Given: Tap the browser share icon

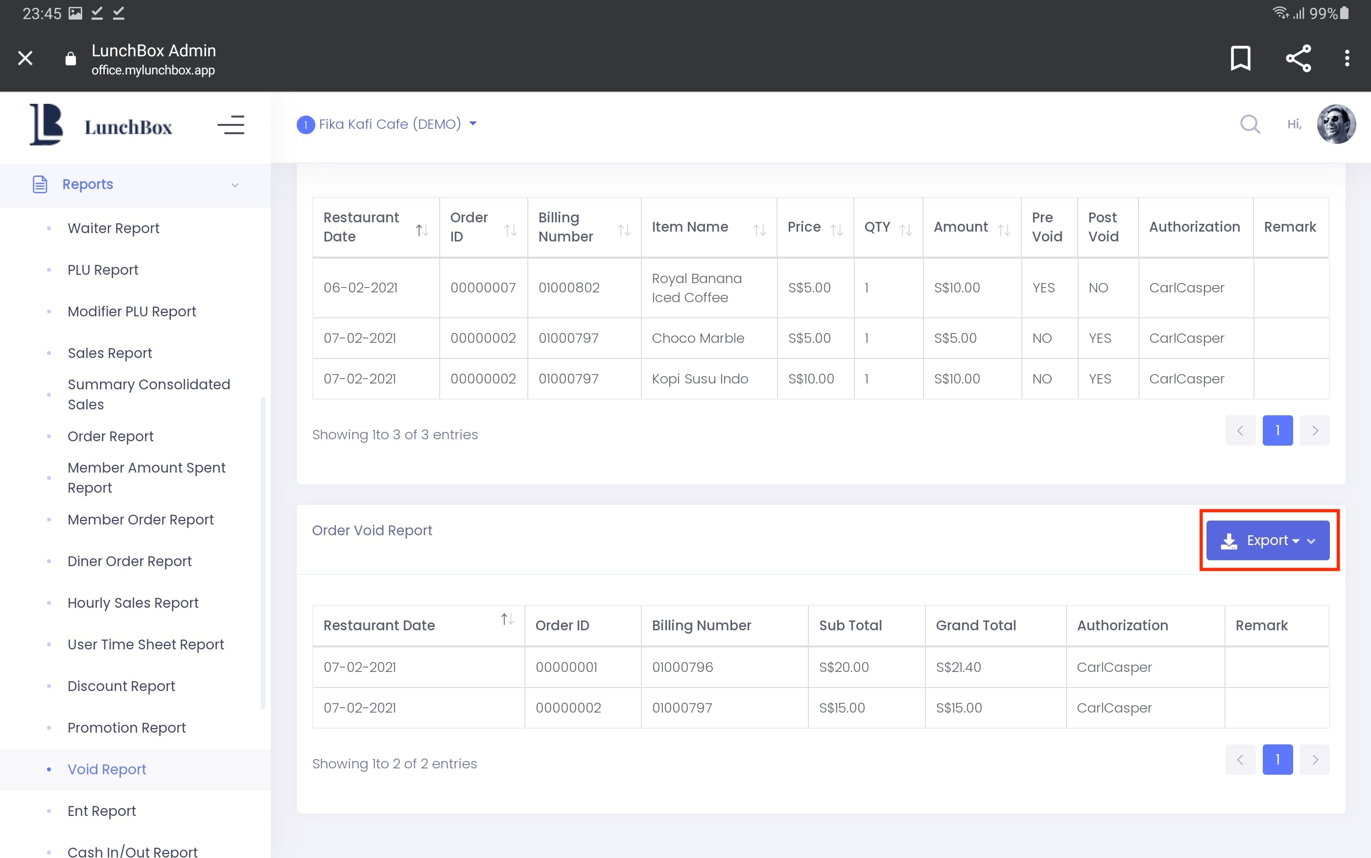Looking at the screenshot, I should pyautogui.click(x=1298, y=58).
